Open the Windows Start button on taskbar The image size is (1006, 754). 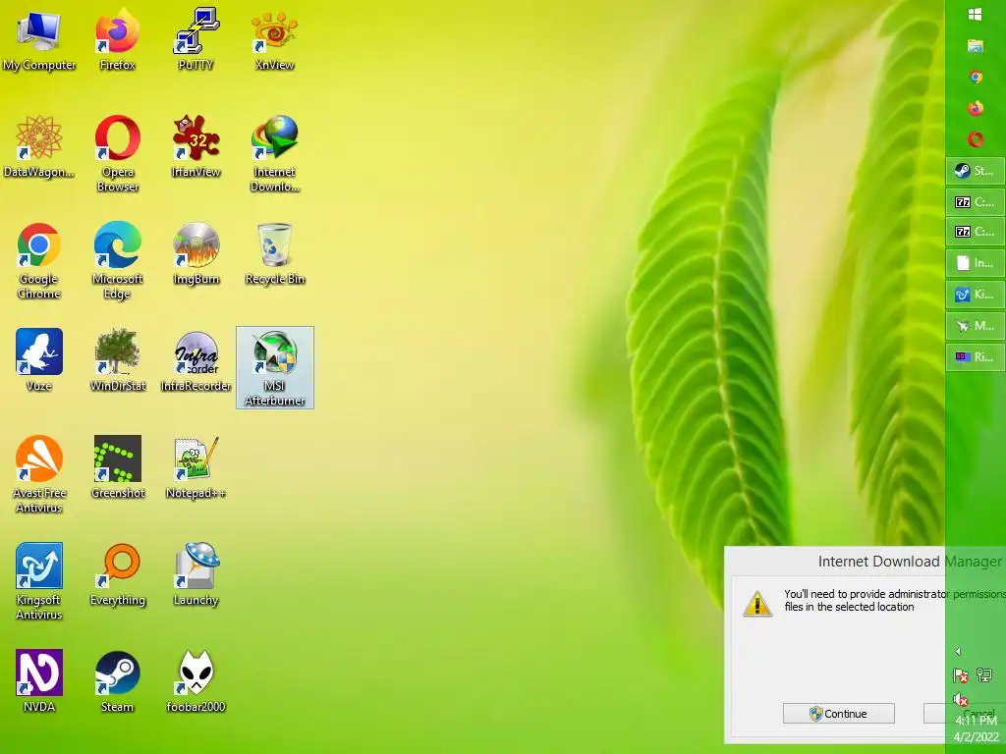pos(976,14)
